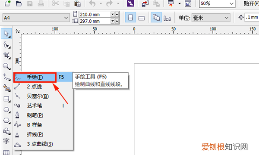Click the Copy icon
The width and height of the screenshot is (259, 155).
coord(66,3)
